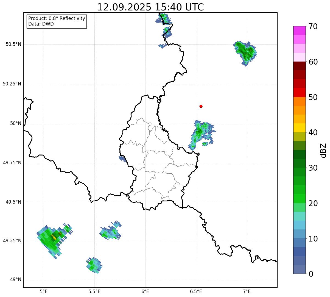Click the latitude label 49.25°N
The height and width of the screenshot is (297, 330).
12,241
